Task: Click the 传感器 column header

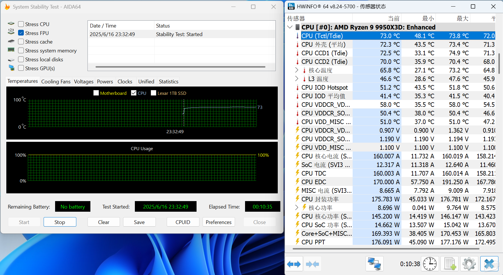Action: [x=319, y=18]
